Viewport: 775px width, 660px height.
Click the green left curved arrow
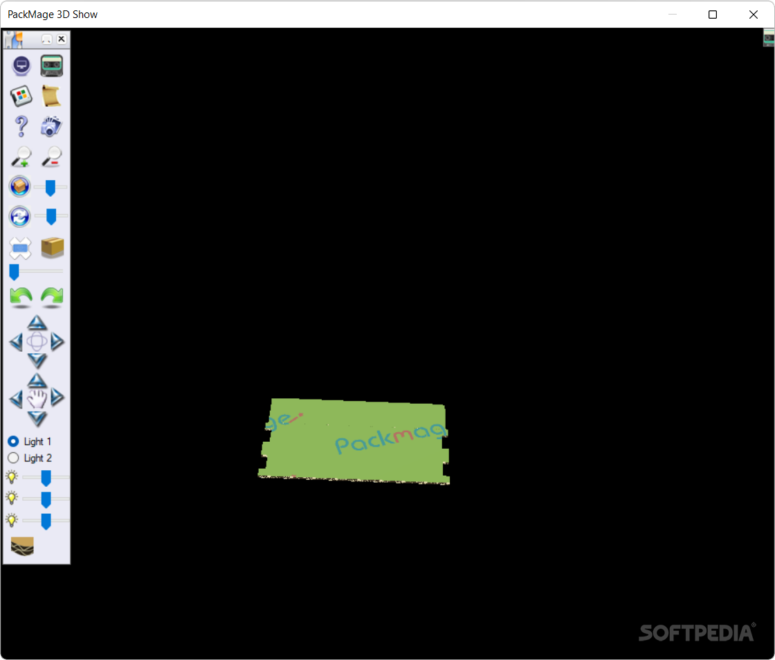click(21, 297)
